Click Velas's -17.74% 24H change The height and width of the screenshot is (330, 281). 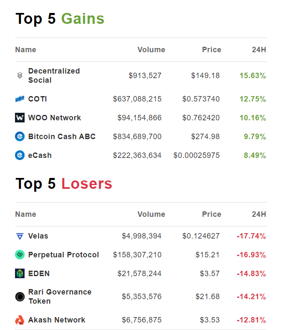tap(251, 236)
